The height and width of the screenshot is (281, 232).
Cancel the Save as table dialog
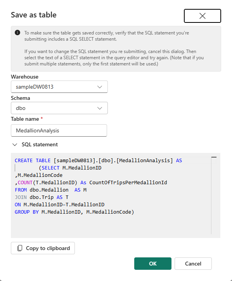(x=193, y=264)
